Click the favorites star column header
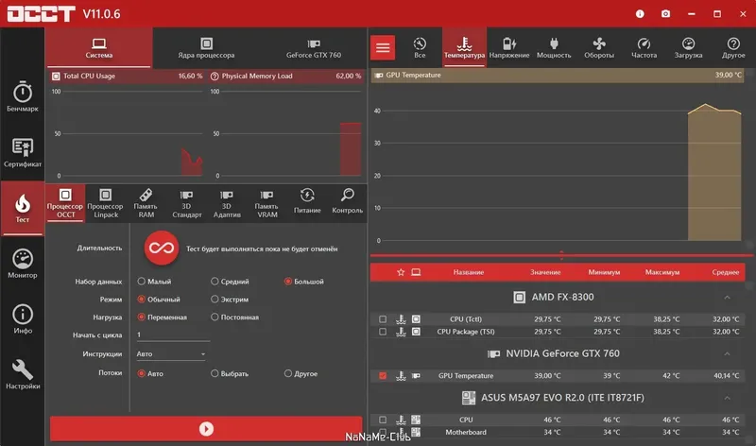756x446 pixels. 401,272
